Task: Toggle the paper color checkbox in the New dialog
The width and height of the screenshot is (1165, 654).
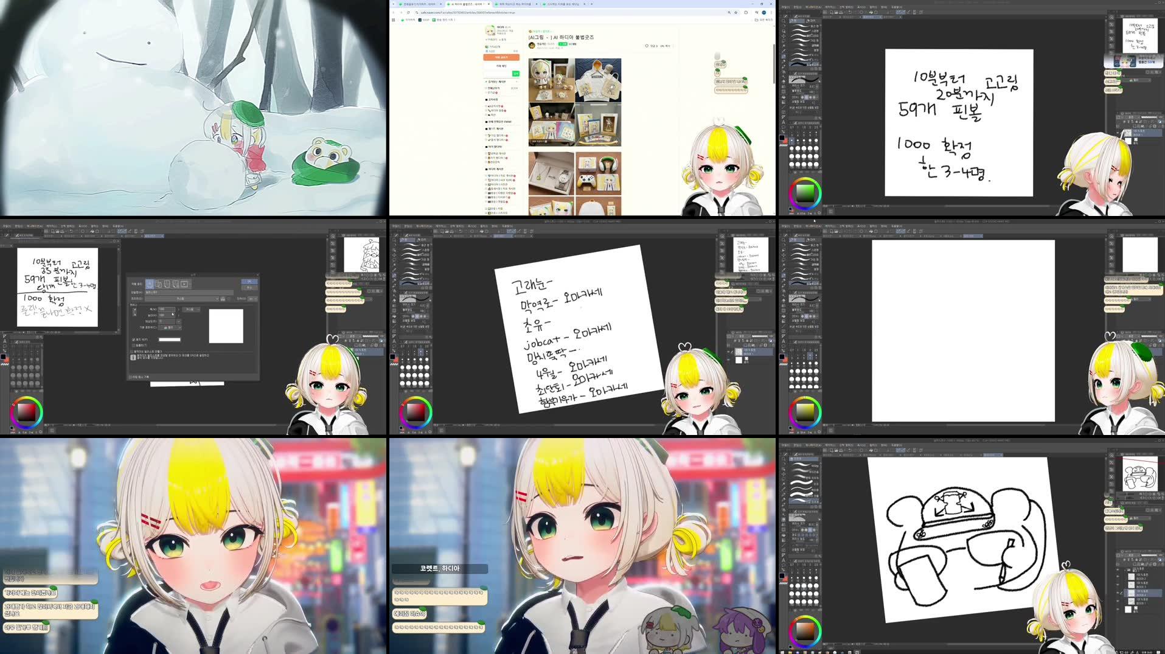Action: pyautogui.click(x=134, y=339)
